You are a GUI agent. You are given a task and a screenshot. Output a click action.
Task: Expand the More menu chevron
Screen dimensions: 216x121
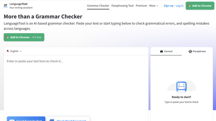click(x=157, y=6)
